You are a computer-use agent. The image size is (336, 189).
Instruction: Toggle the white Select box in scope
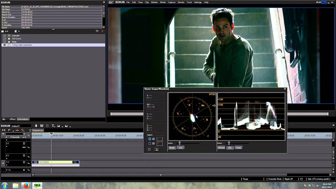[x=150, y=143]
